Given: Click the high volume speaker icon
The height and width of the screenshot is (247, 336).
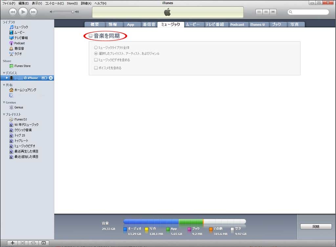Looking at the screenshot, I should [77, 12].
